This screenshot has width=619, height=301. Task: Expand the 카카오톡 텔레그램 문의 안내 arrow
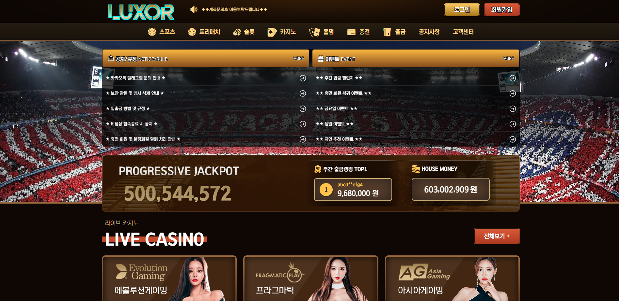click(x=303, y=78)
